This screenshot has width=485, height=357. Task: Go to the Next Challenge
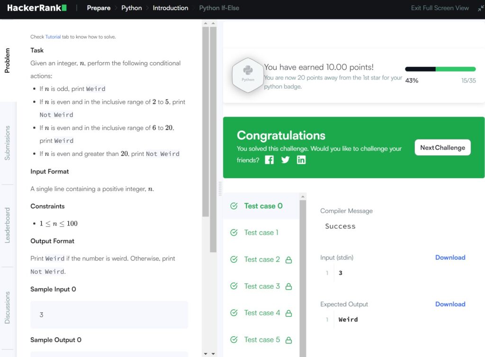click(x=442, y=147)
